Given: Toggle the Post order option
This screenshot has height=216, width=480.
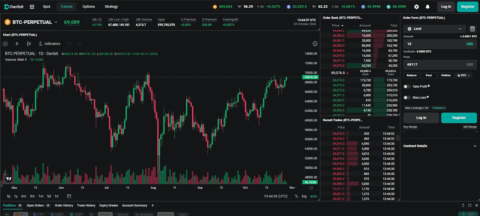Looking at the screenshot, I should point(429,75).
